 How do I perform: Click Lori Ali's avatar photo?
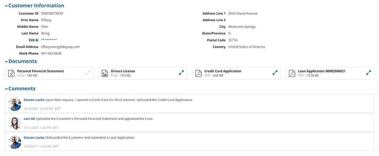click(14, 123)
